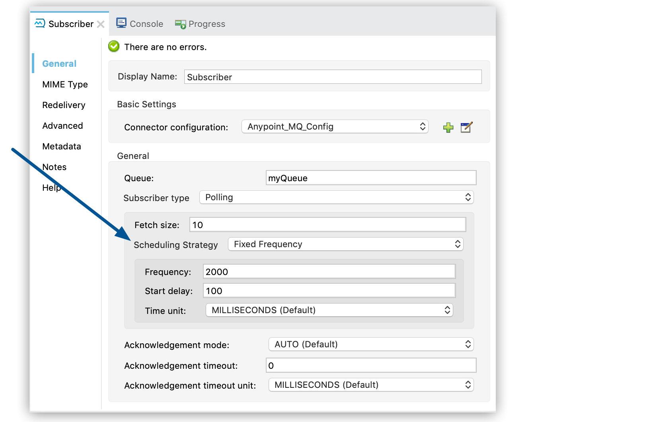Switch to the Console tab

pyautogui.click(x=146, y=24)
